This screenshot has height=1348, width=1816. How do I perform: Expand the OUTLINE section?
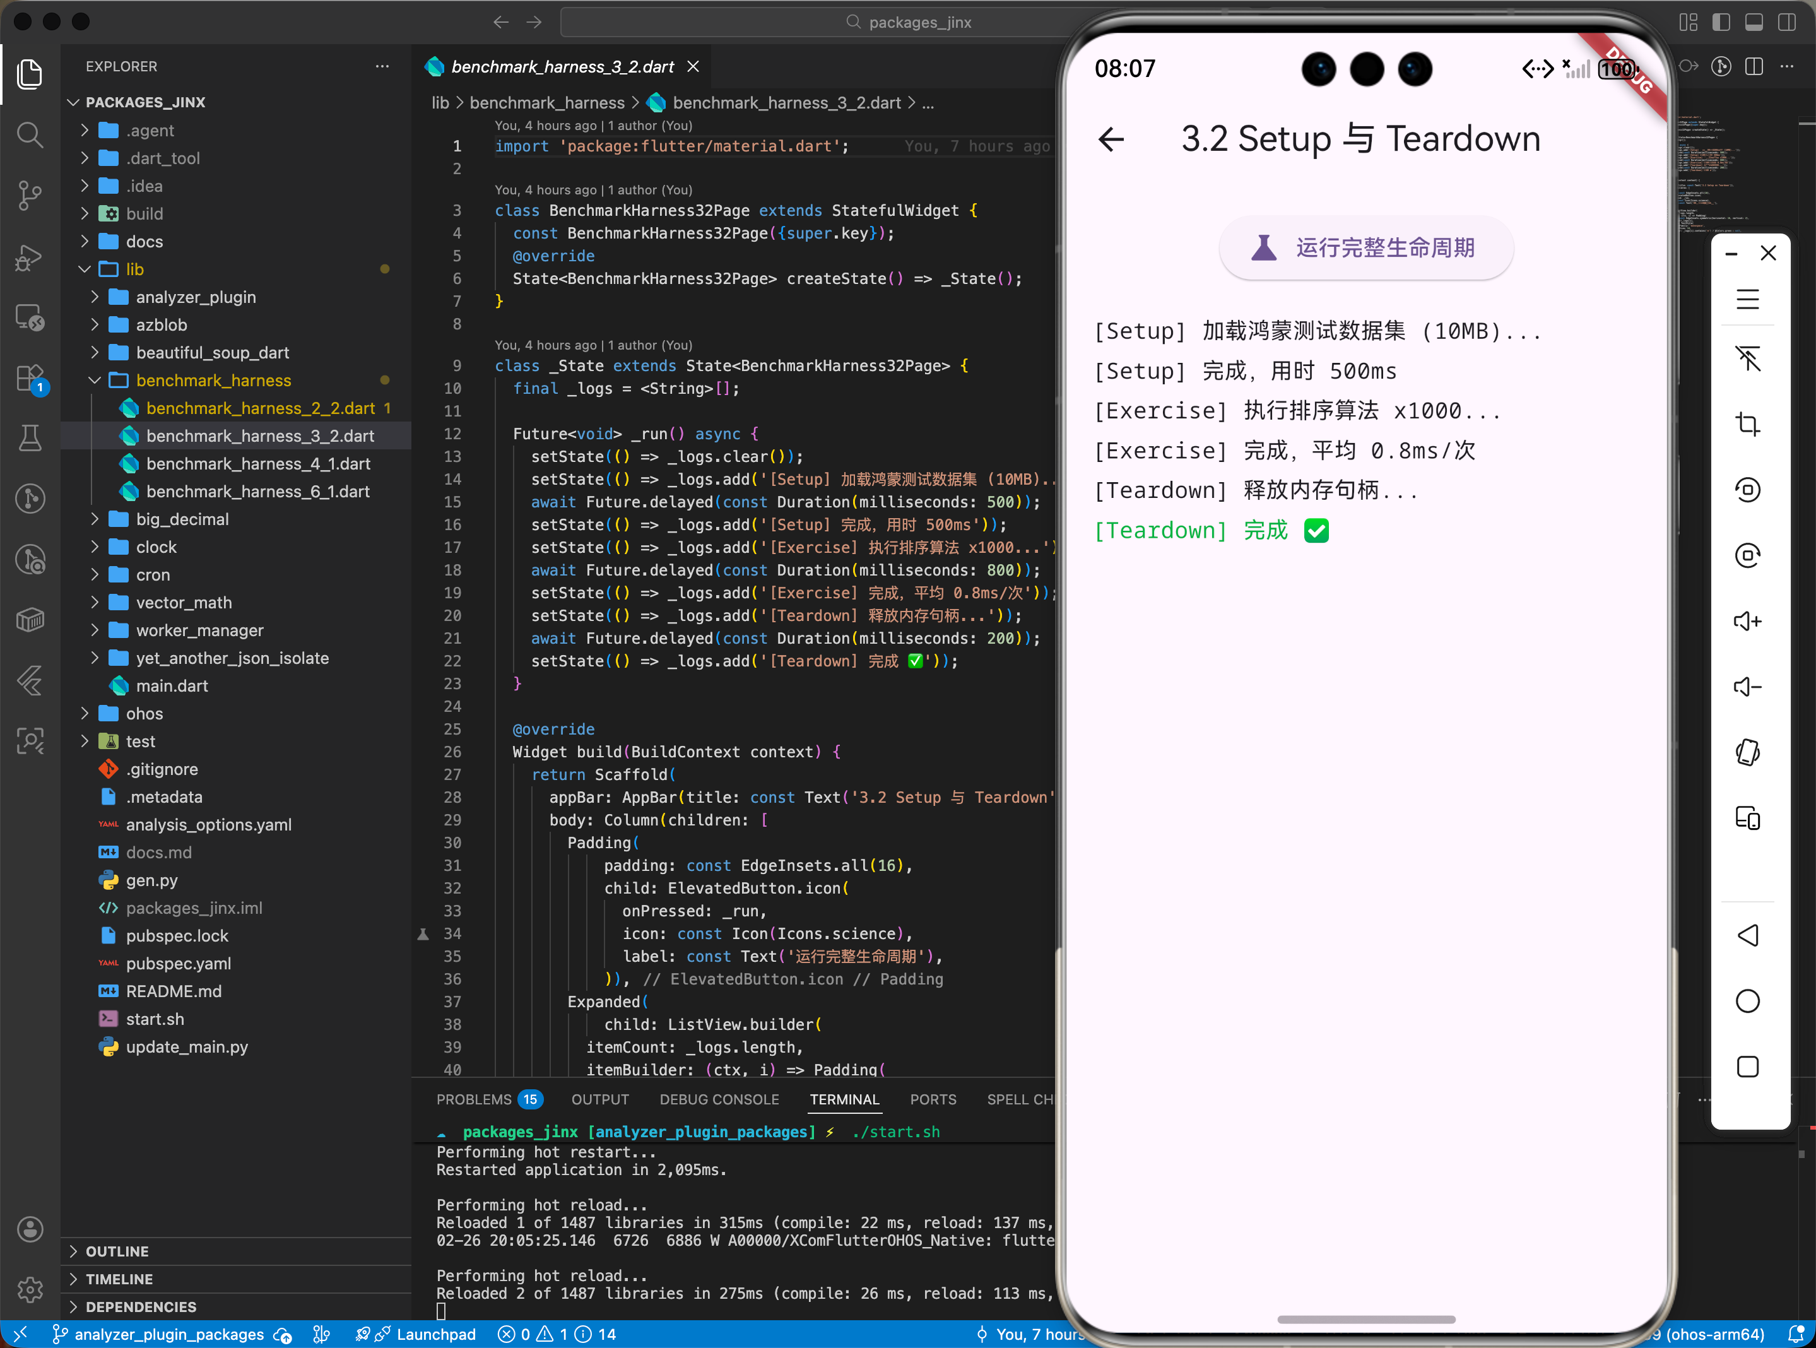click(117, 1251)
